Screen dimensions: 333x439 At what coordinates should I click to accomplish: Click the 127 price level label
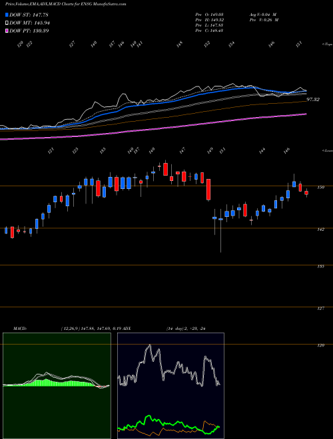point(321,308)
